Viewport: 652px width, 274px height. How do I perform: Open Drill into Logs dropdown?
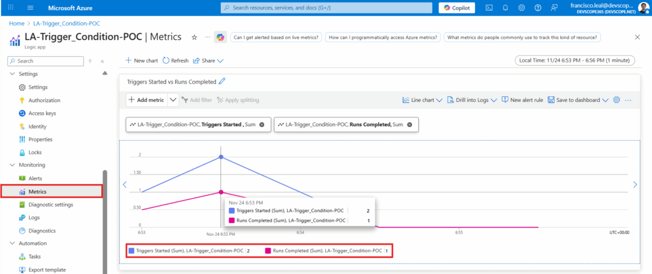472,100
